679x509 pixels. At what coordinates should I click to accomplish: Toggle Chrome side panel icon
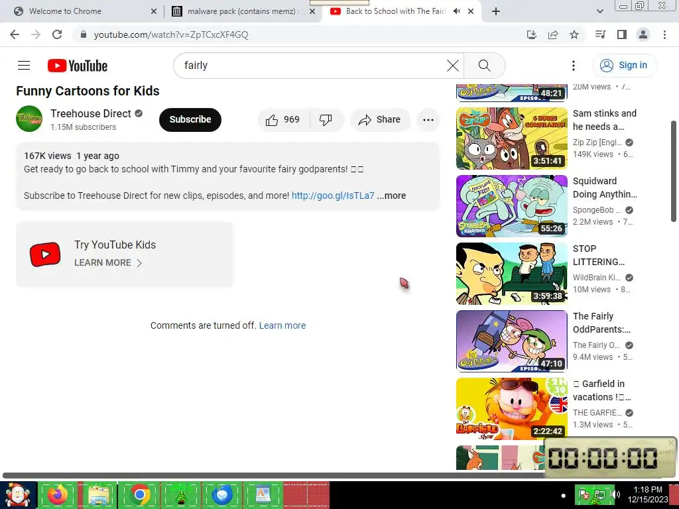pyautogui.click(x=622, y=34)
